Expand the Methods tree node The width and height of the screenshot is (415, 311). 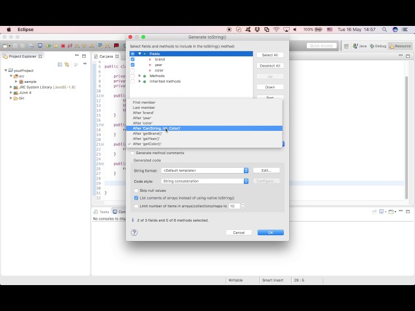(x=139, y=76)
